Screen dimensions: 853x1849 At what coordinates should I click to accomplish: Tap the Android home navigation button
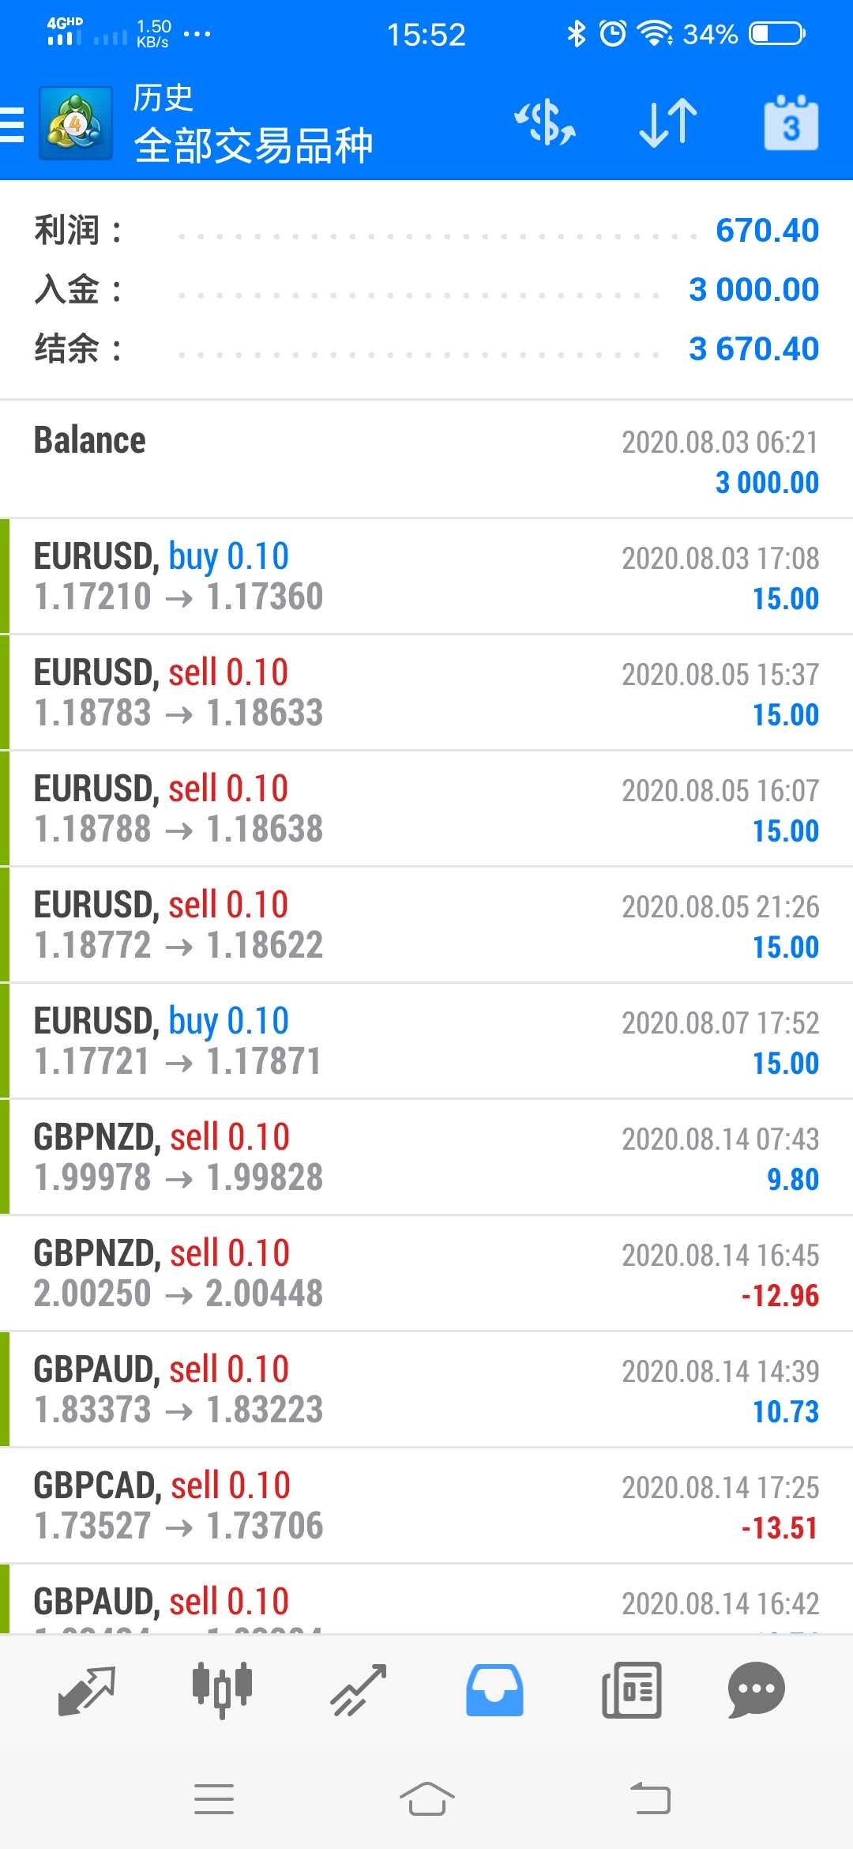pyautogui.click(x=426, y=1800)
